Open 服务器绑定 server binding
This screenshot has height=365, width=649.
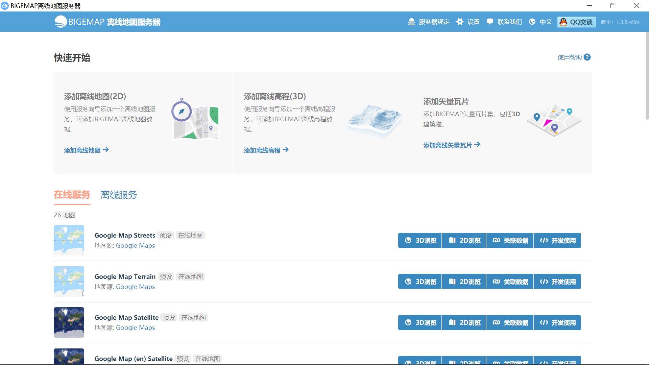click(429, 22)
